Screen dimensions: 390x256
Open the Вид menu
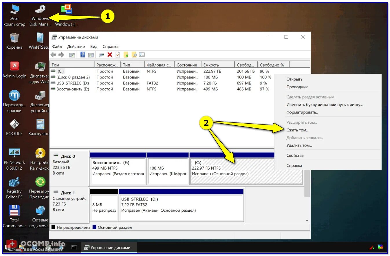pos(94,47)
